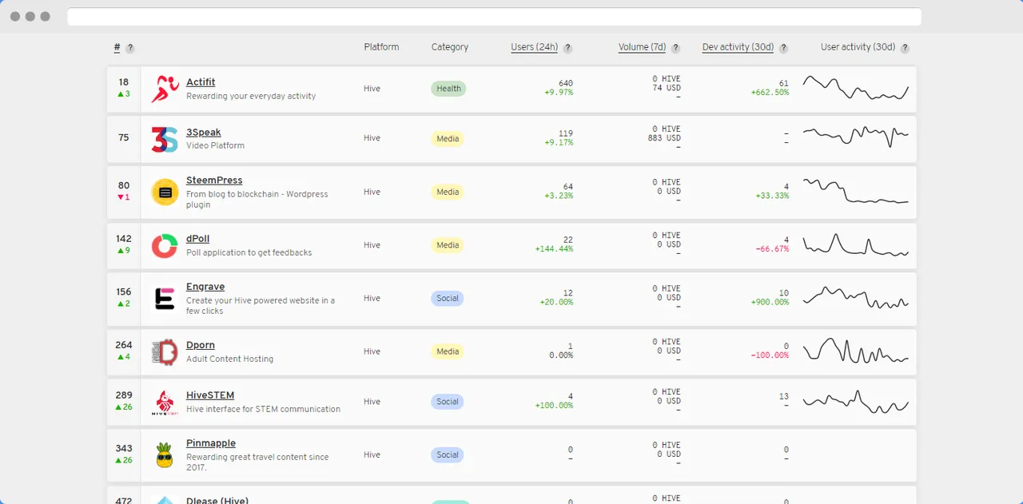The height and width of the screenshot is (504, 1023).
Task: Open the Engrave app link
Action: point(205,287)
